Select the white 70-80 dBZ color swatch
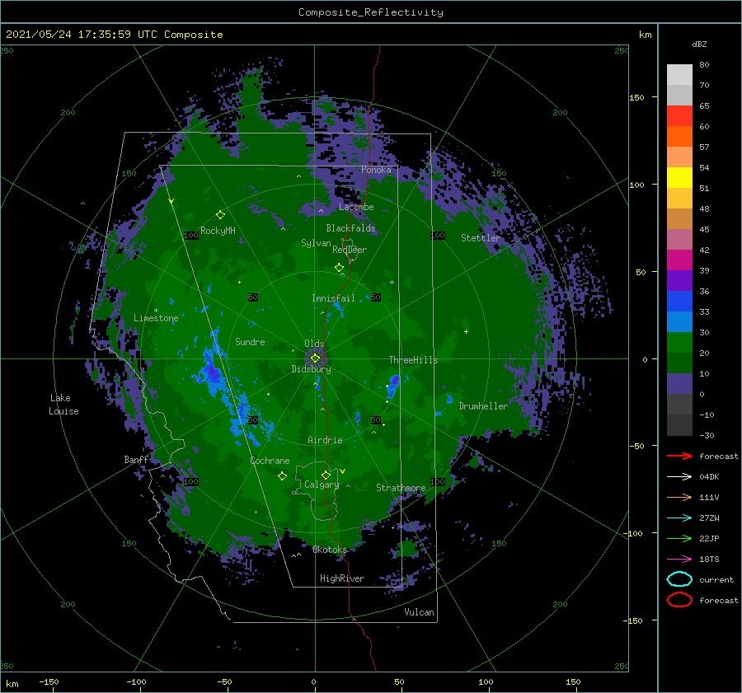The image size is (742, 693). pos(679,75)
